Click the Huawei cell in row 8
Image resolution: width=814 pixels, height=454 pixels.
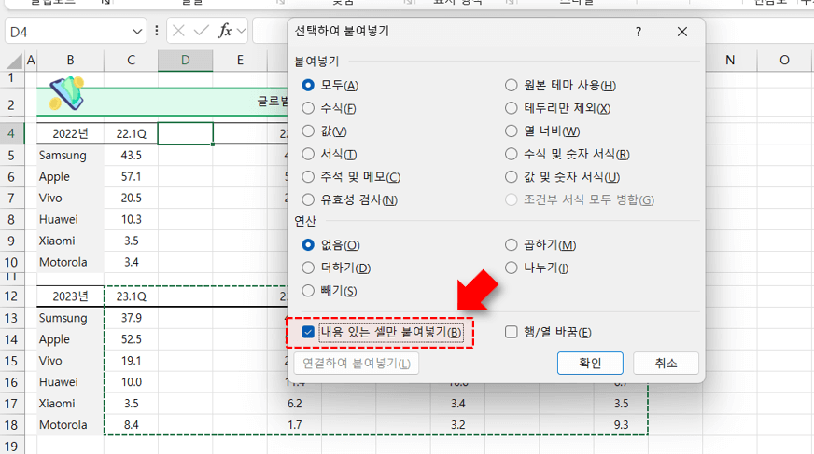click(71, 219)
